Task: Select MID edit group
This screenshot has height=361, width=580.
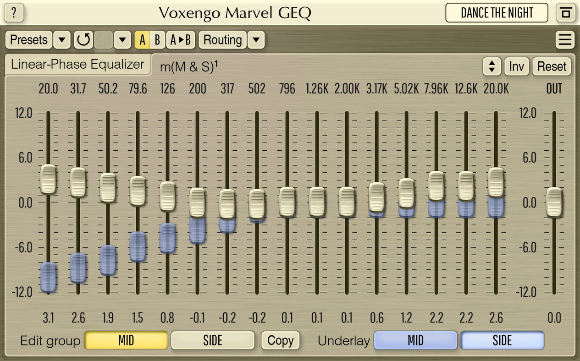Action: tap(126, 340)
